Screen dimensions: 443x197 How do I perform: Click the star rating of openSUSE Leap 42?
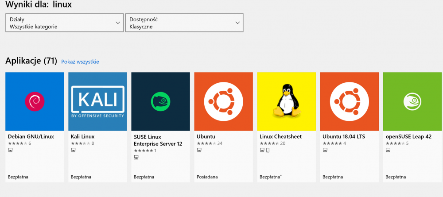tap(395, 143)
